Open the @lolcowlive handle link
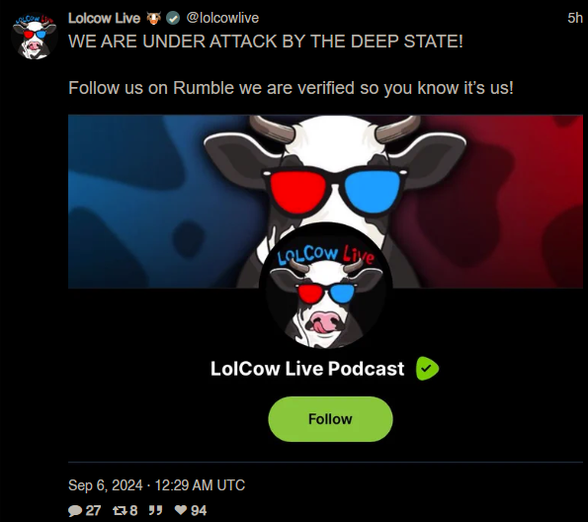The image size is (588, 522). click(222, 18)
